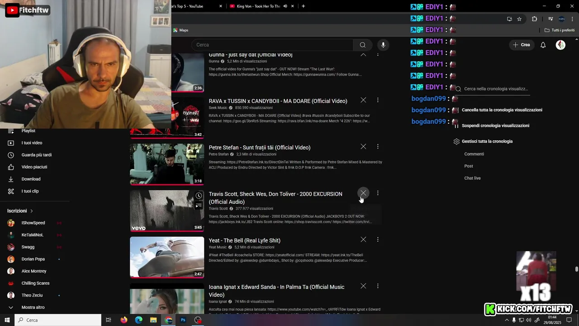Open more options for RAVA x TUSSIN video
Image resolution: width=579 pixels, height=326 pixels.
(378, 100)
